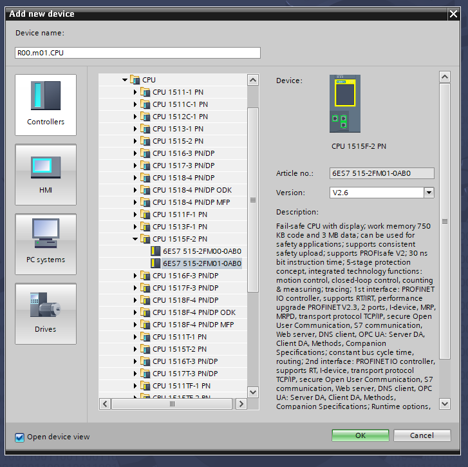The image size is (468, 467).
Task: Click the CPU 1513F-1 PN folder icon
Action: [x=145, y=227]
